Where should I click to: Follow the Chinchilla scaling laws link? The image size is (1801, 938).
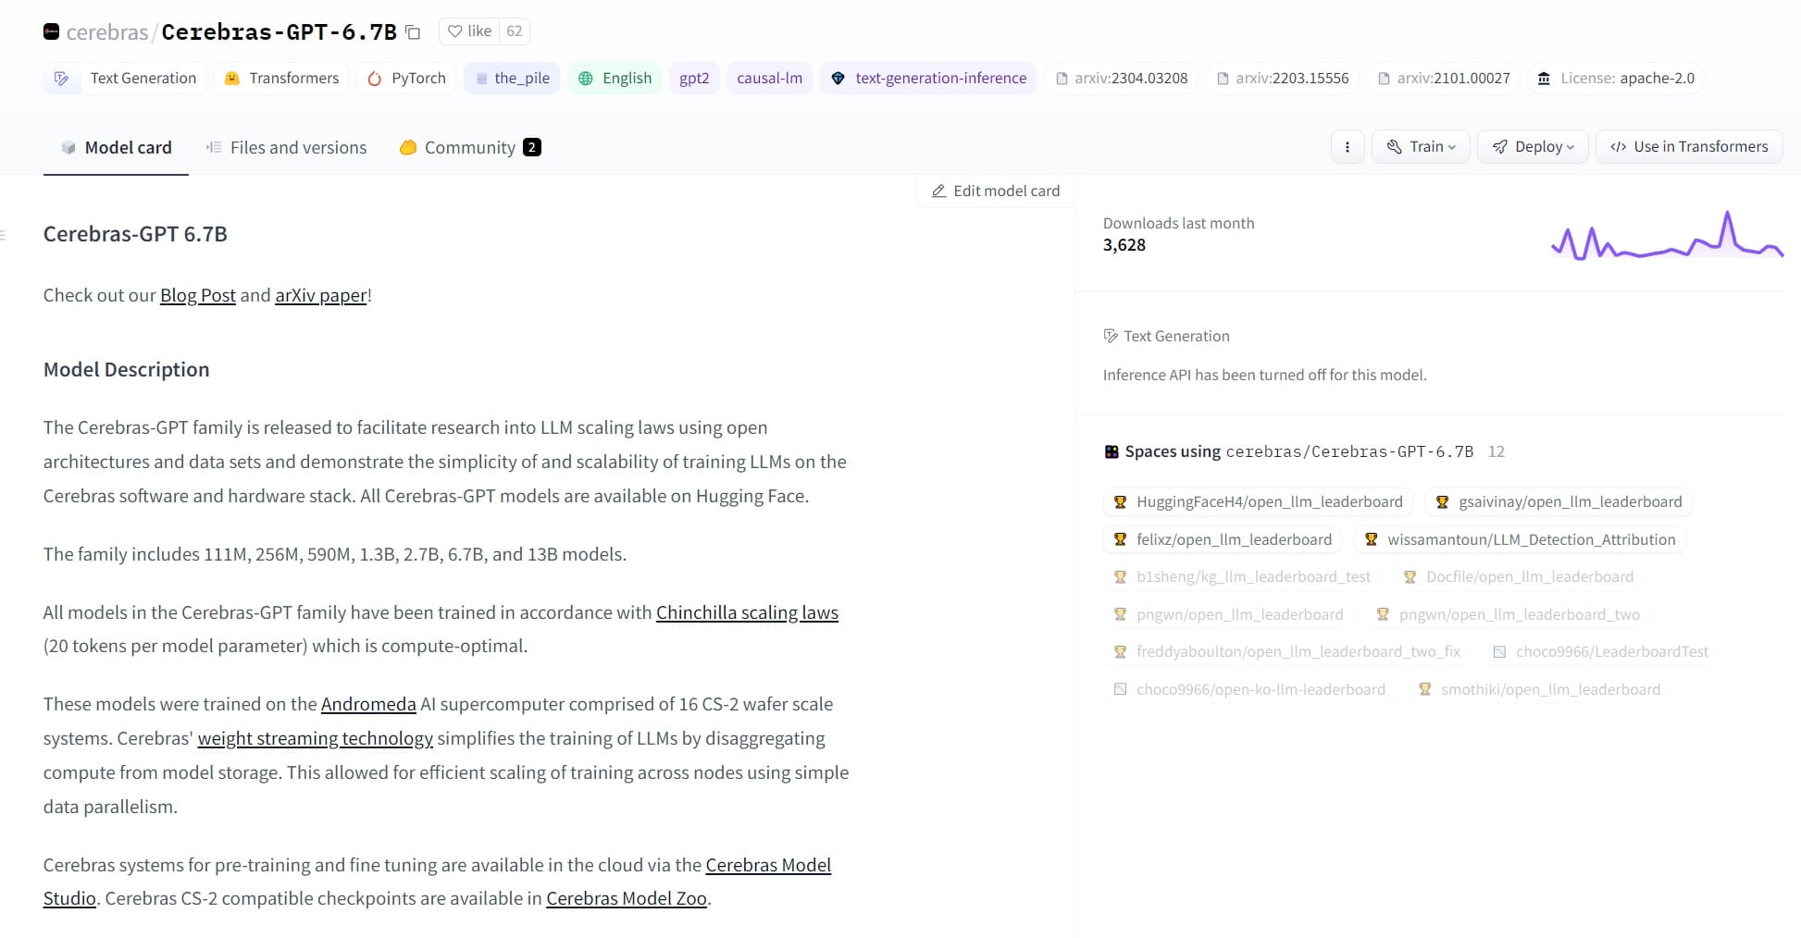[747, 612]
